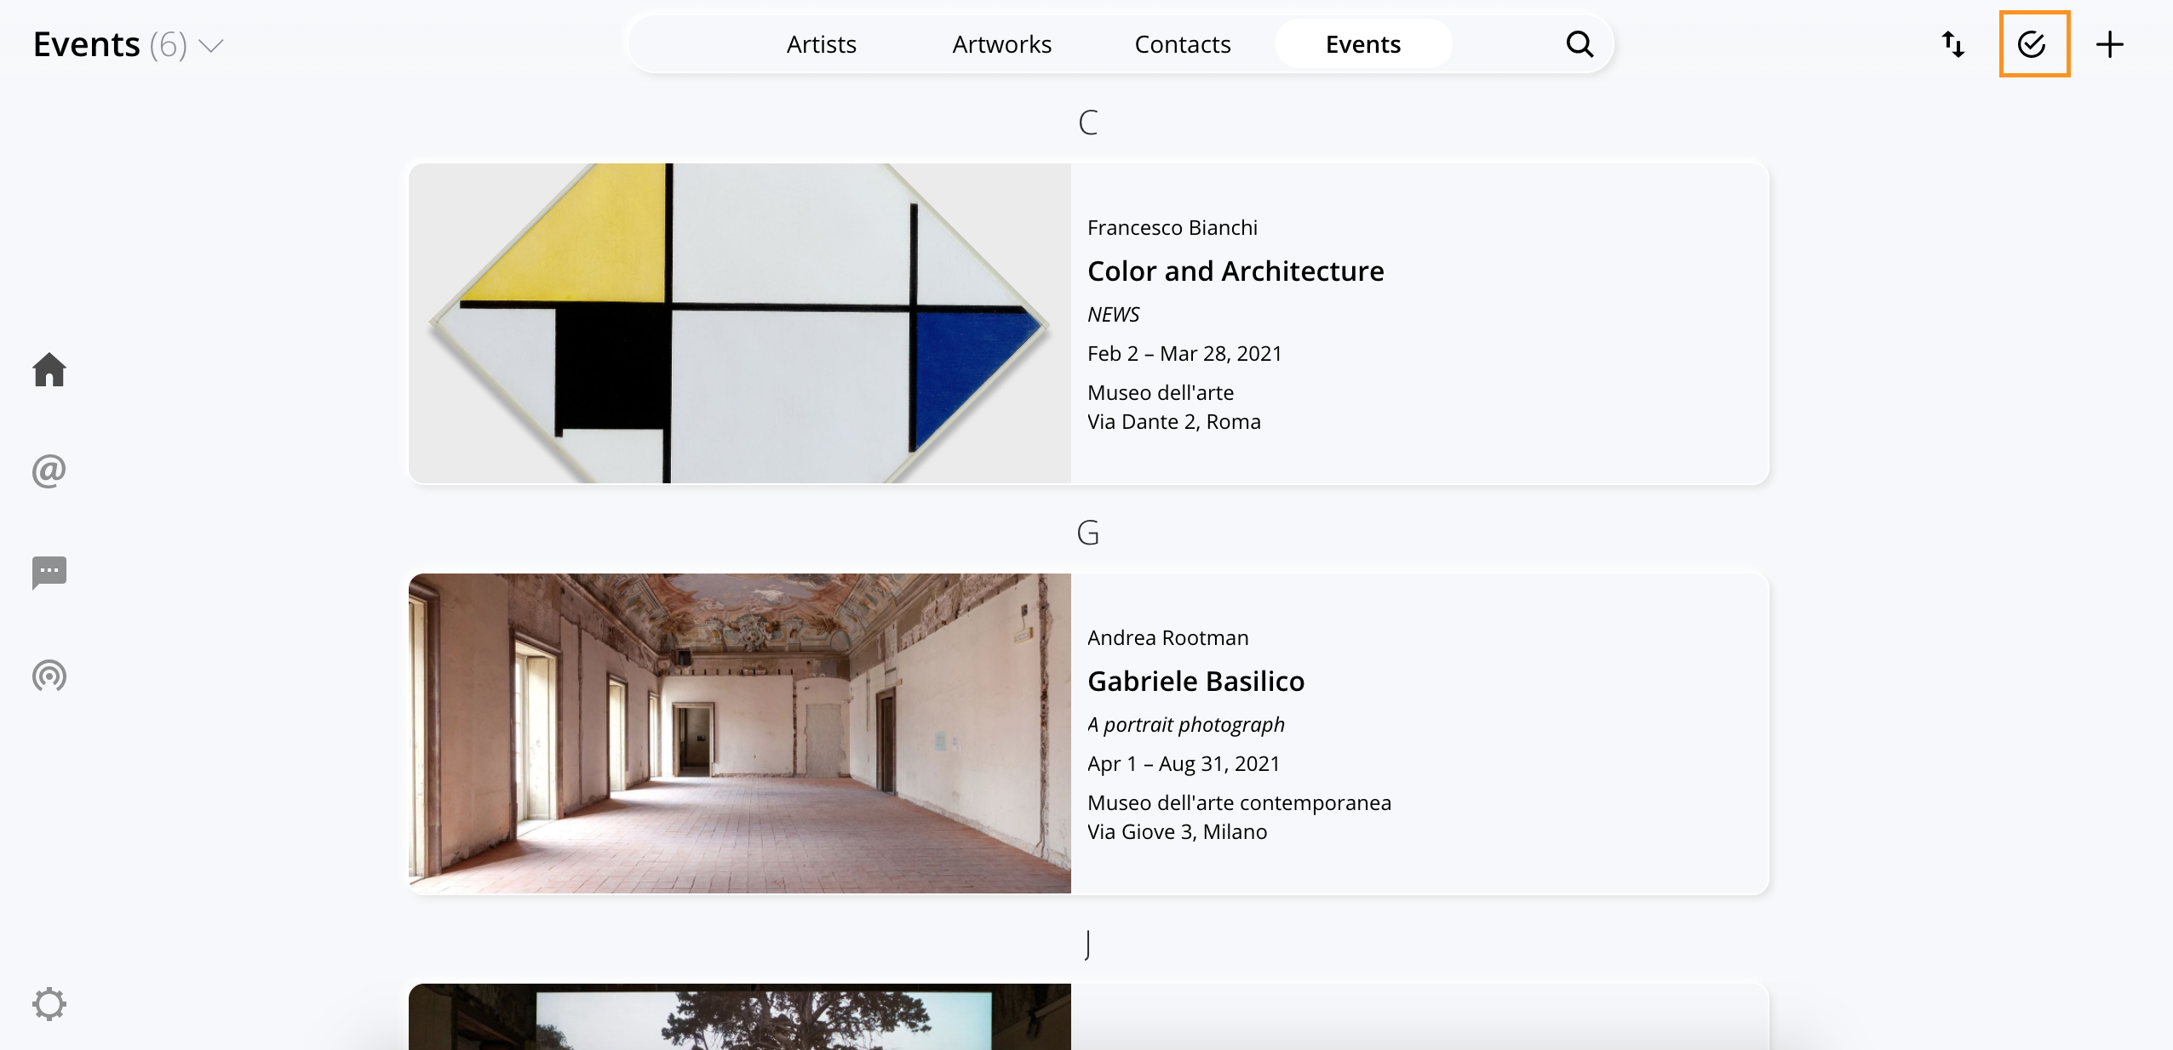This screenshot has width=2173, height=1050.
Task: Click the Via Giove 3, Milano address
Action: [x=1178, y=831]
